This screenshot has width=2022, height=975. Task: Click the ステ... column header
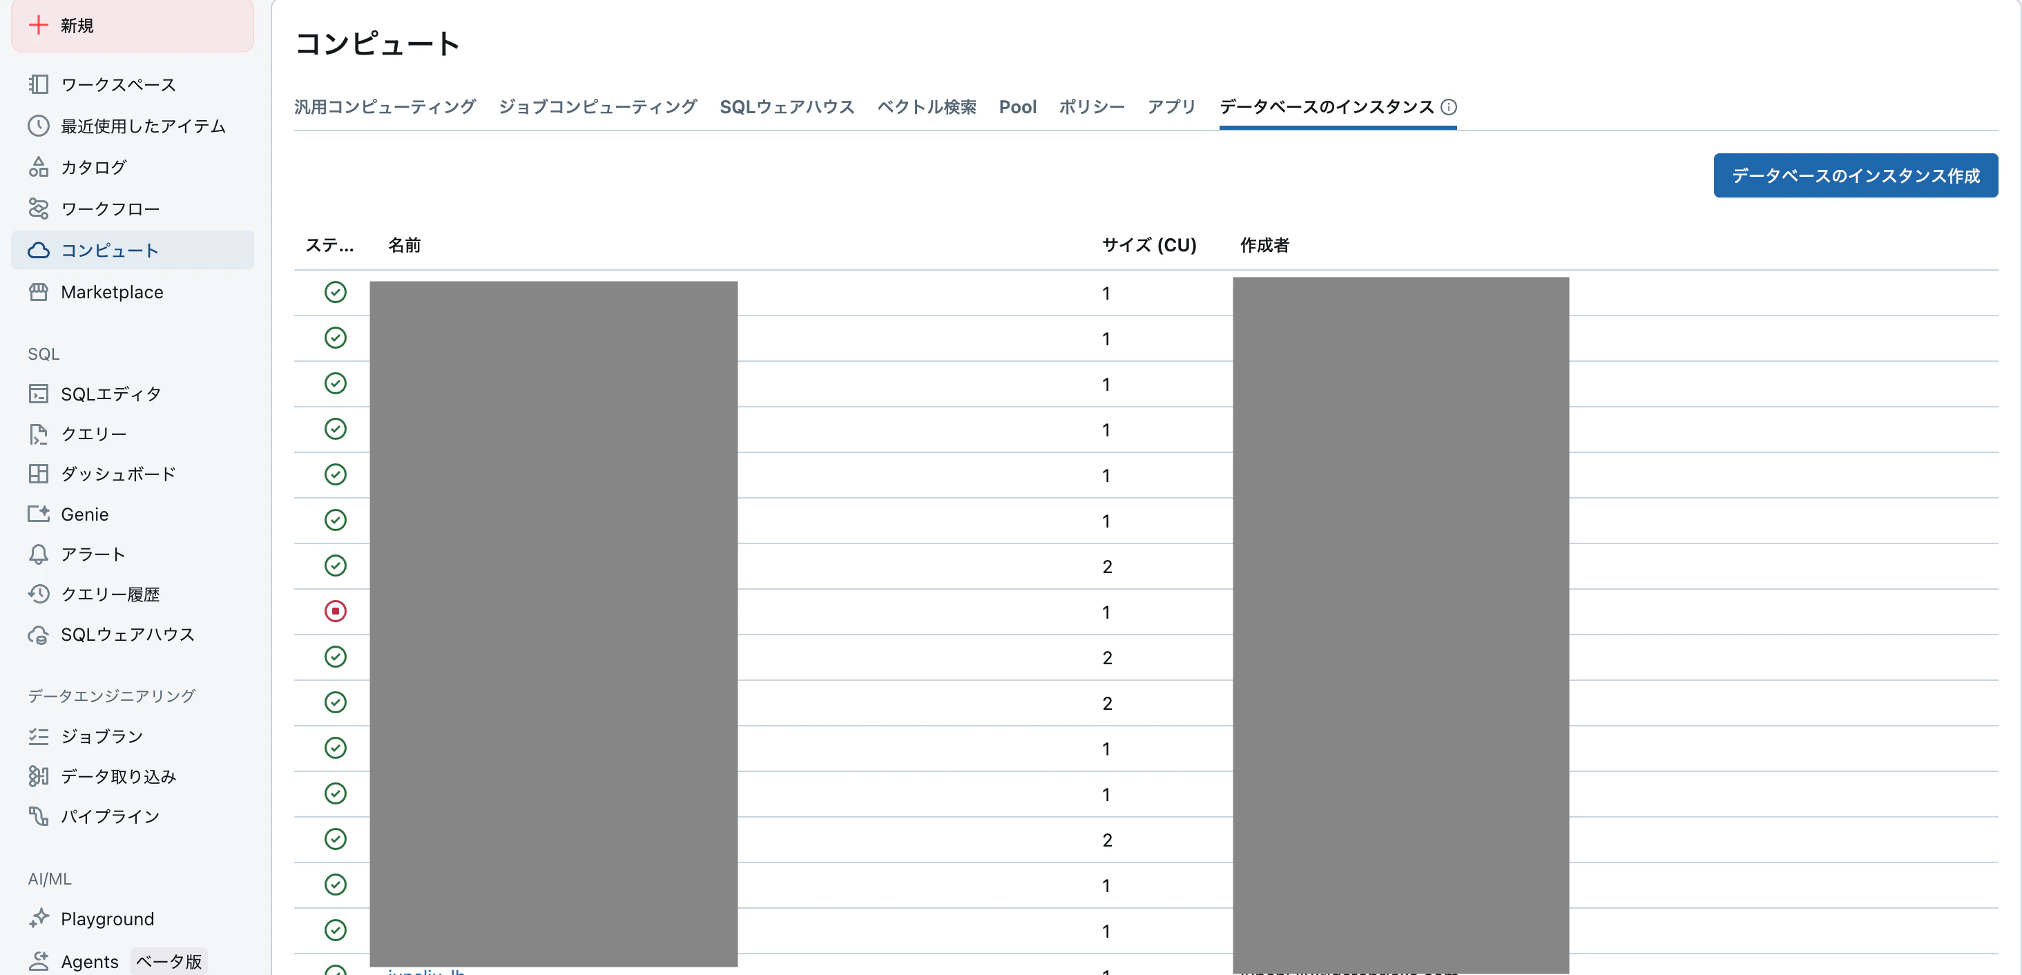(x=329, y=245)
